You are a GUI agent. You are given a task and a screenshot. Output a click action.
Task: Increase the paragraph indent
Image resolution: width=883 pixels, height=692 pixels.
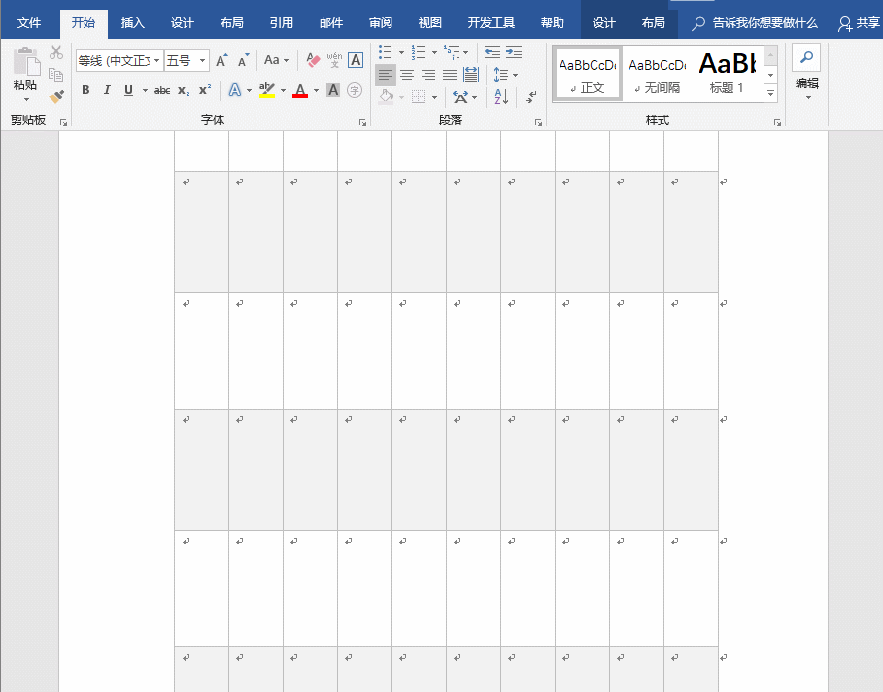coord(514,52)
